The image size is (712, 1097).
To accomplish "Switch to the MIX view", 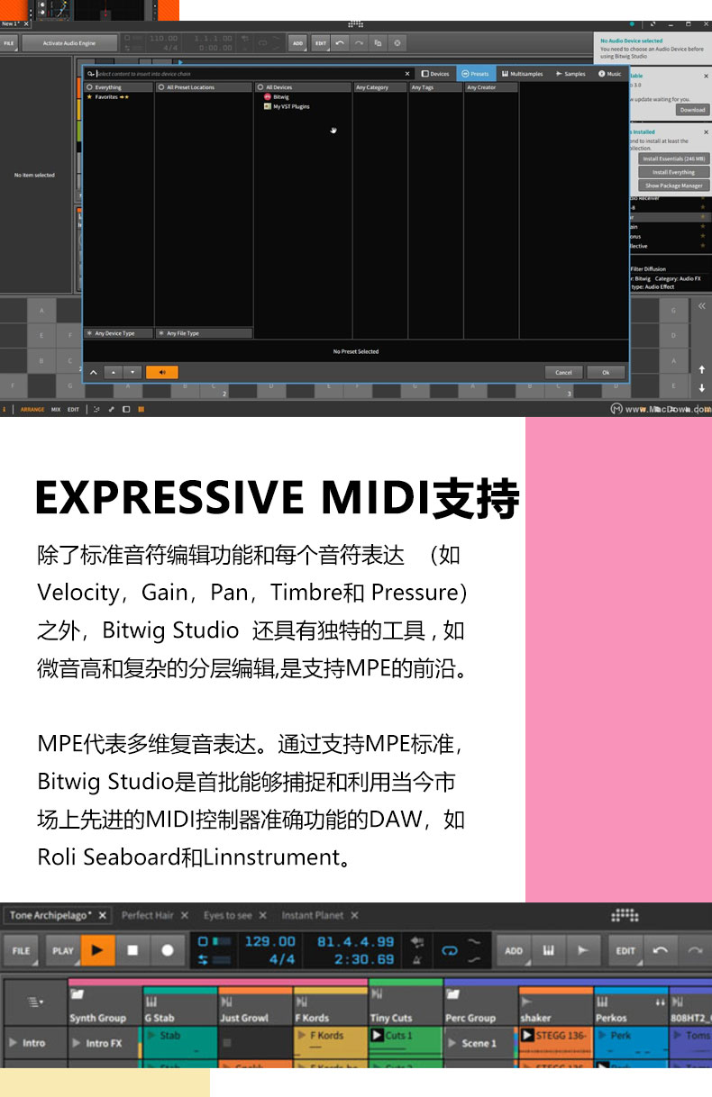I will (56, 409).
